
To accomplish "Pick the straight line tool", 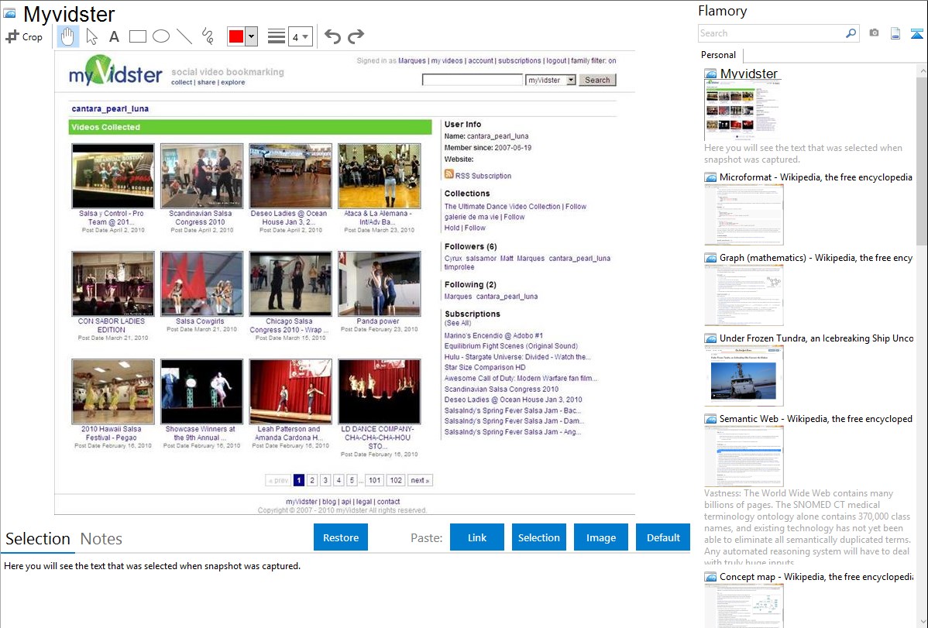I will (184, 36).
